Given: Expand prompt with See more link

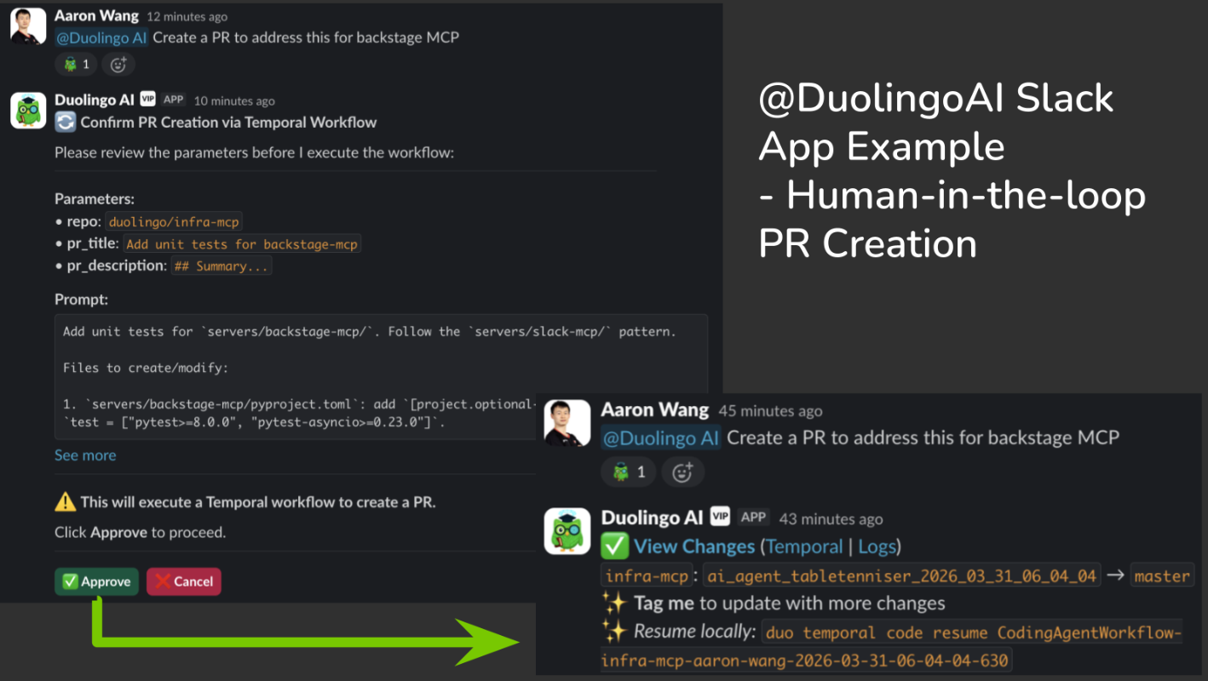Looking at the screenshot, I should [x=85, y=455].
